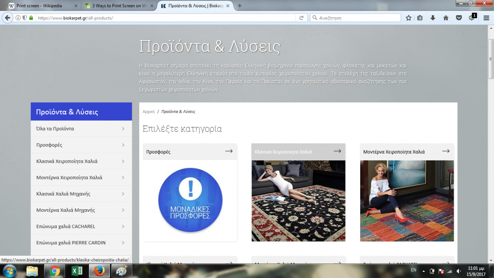Open Όλα τα Προϊόντα sidebar item
The height and width of the screenshot is (278, 494).
(x=81, y=128)
